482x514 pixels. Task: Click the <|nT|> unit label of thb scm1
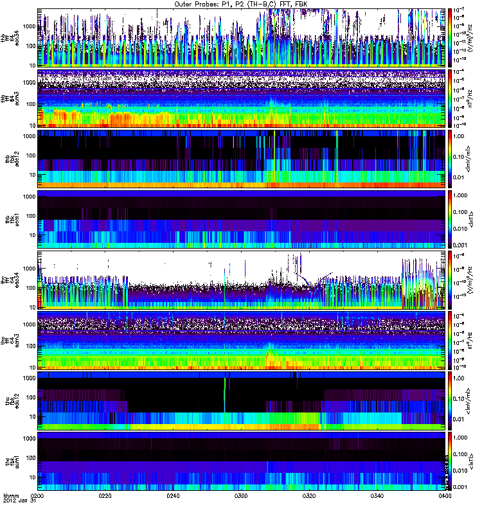pos(472,219)
